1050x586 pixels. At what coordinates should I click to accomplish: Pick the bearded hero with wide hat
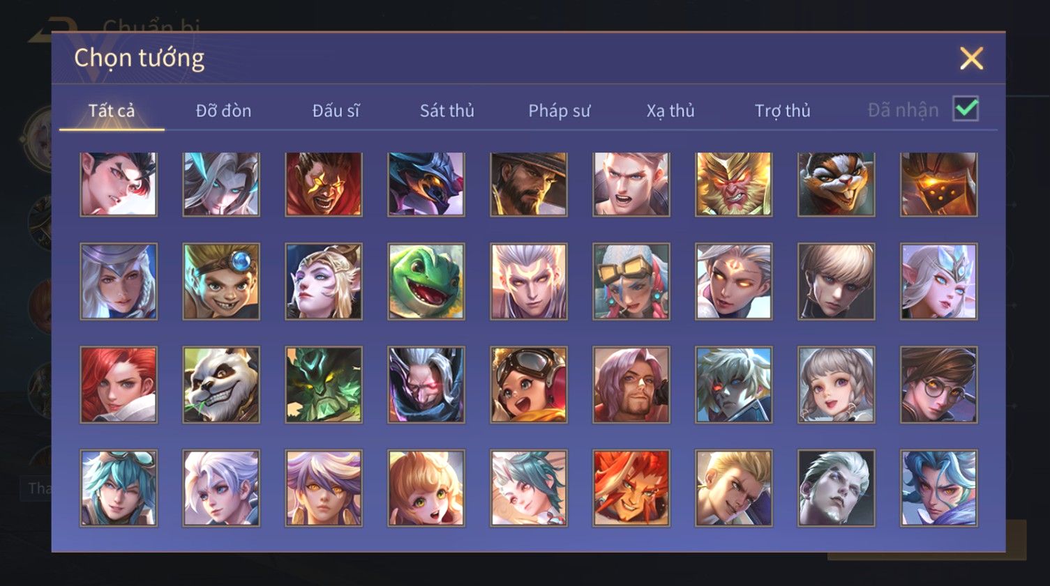pyautogui.click(x=529, y=184)
